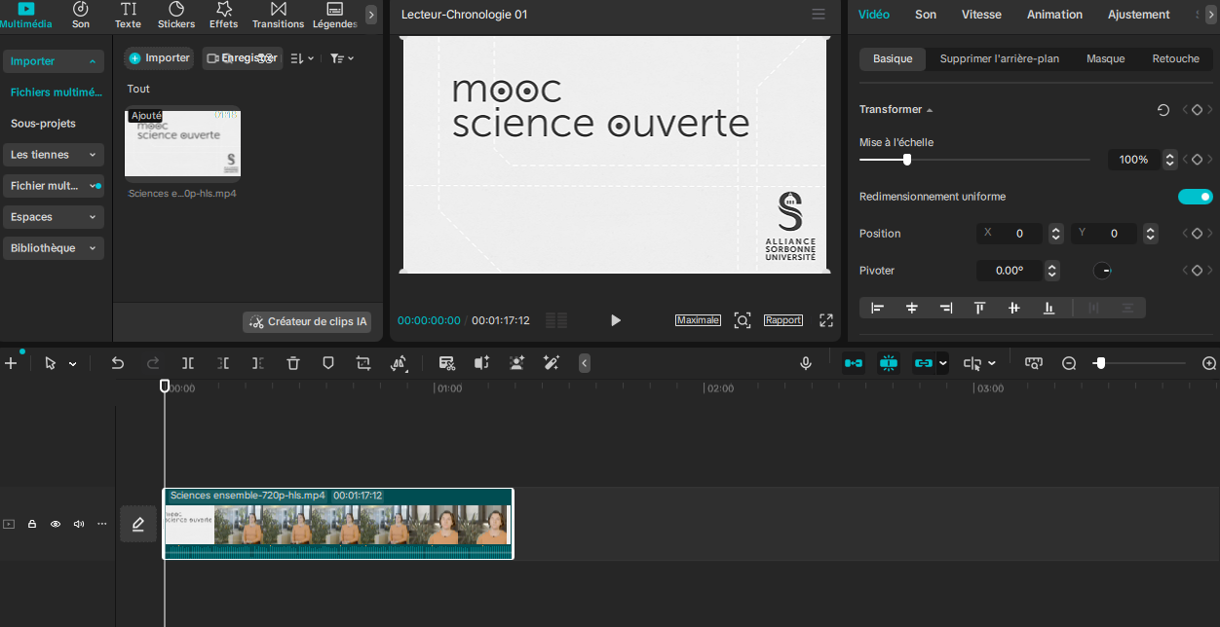Screen dimensions: 1220x627
Task: Undo the last timeline action
Action: click(118, 363)
